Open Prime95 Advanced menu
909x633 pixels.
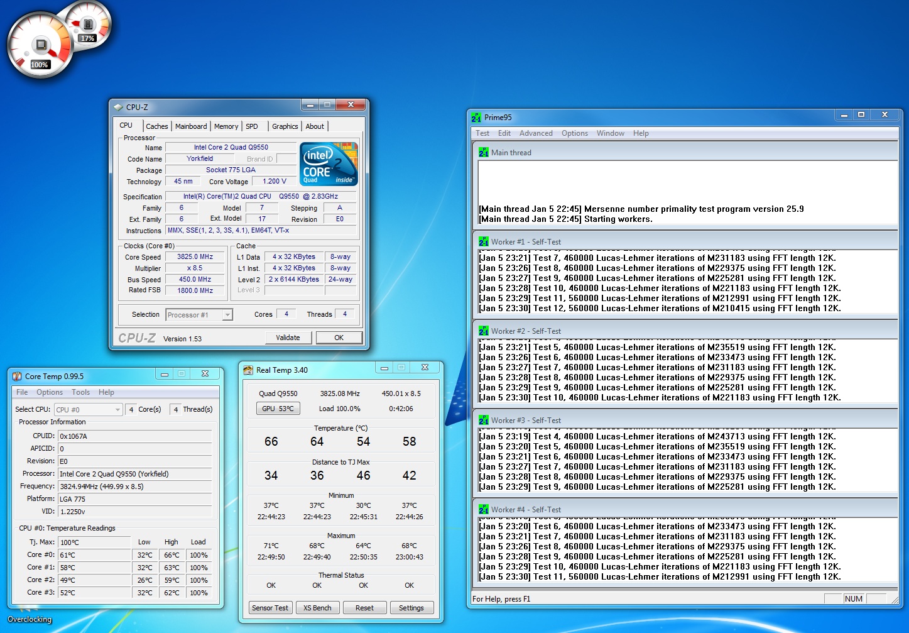pos(536,133)
